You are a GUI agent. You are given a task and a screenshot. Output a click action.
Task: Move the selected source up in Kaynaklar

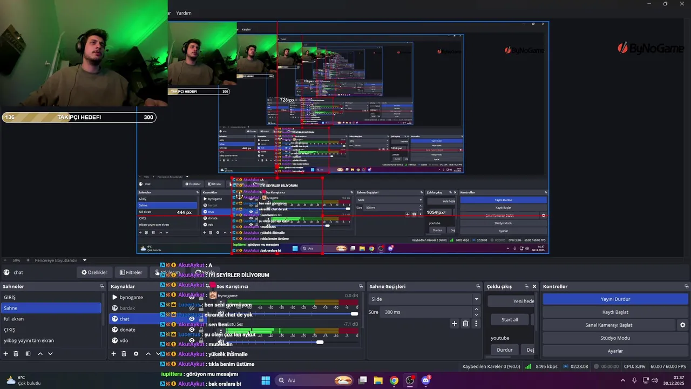pos(148,354)
